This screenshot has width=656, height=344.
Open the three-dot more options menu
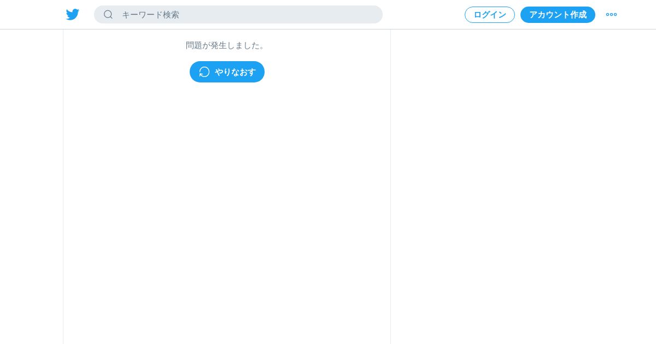click(x=611, y=15)
